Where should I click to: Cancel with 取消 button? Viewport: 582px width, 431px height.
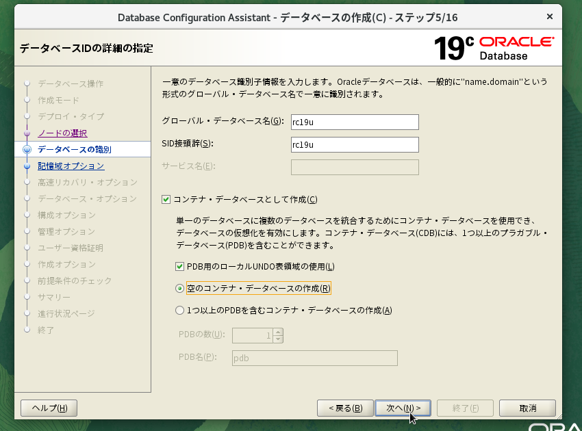[x=527, y=408]
